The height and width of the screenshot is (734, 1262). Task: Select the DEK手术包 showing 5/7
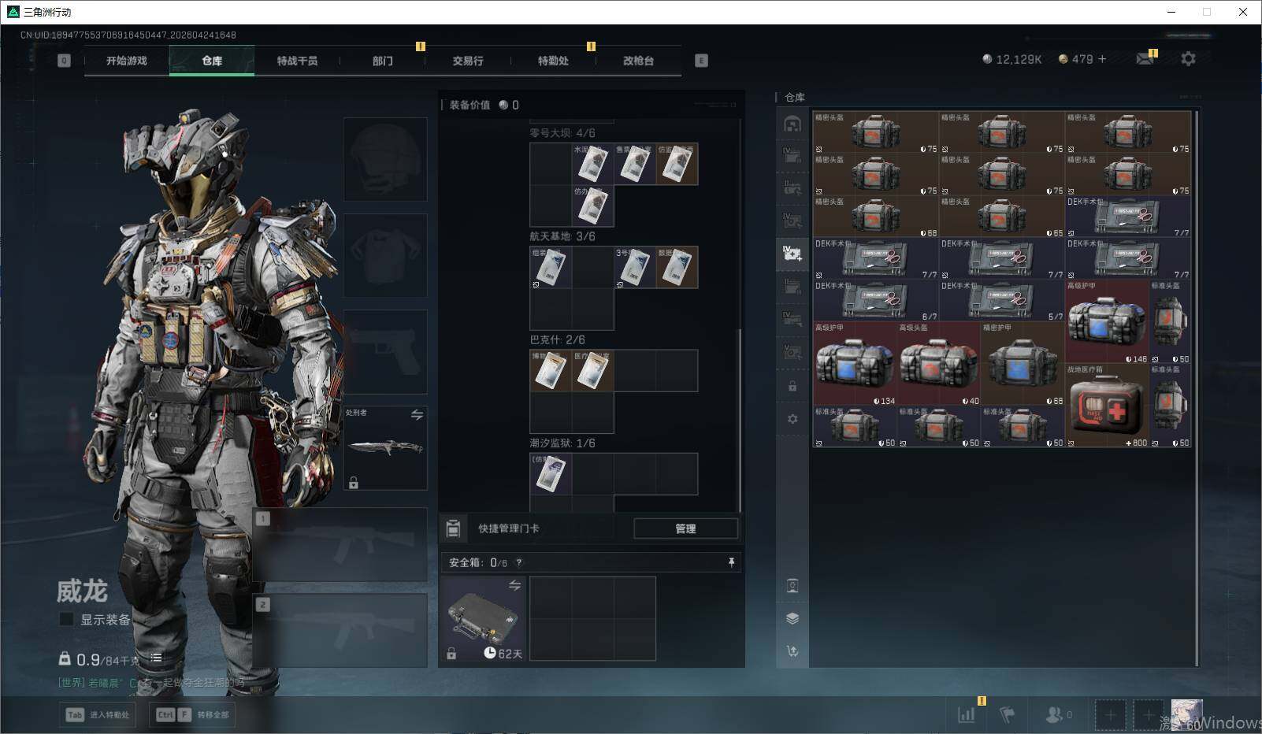pos(1002,300)
